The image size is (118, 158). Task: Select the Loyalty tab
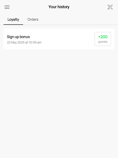pyautogui.click(x=13, y=19)
